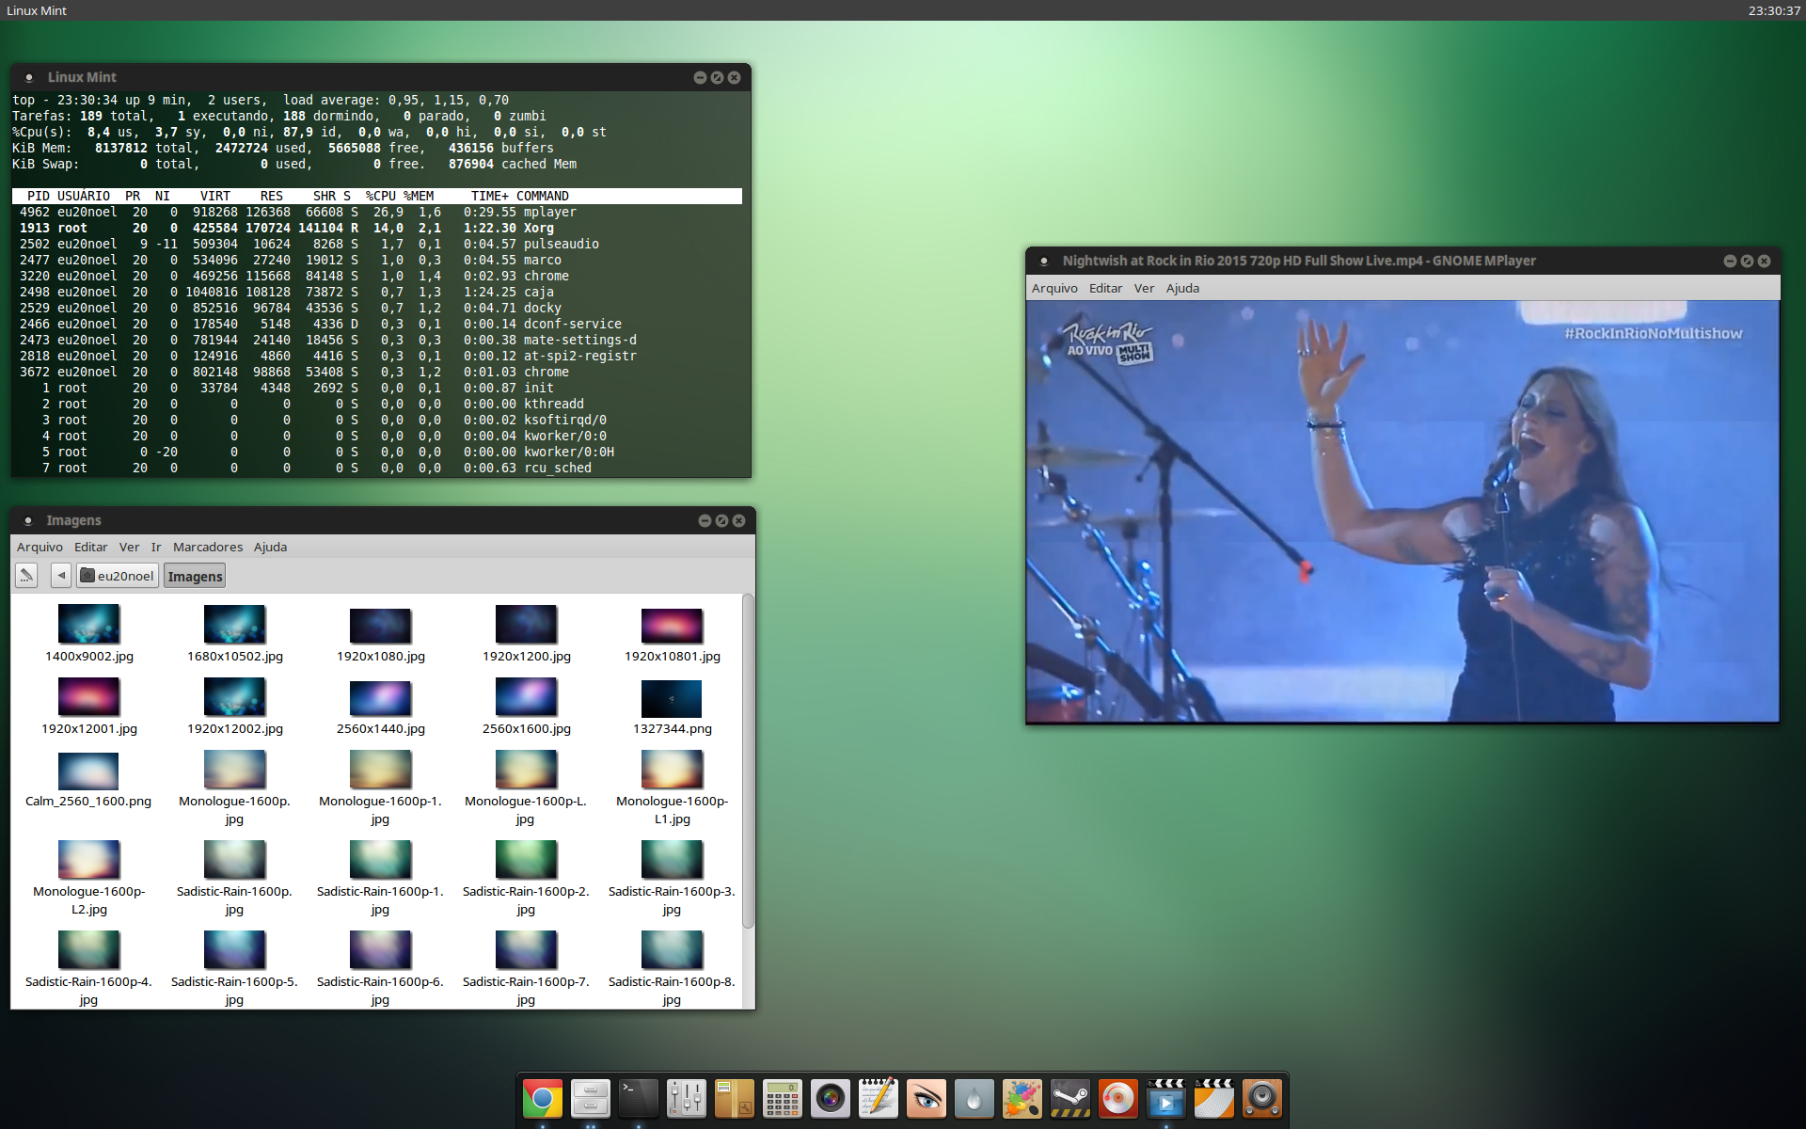Viewport: 1806px width, 1129px height.
Task: Open Editar menu in GNOME MPlayer
Action: (1105, 288)
